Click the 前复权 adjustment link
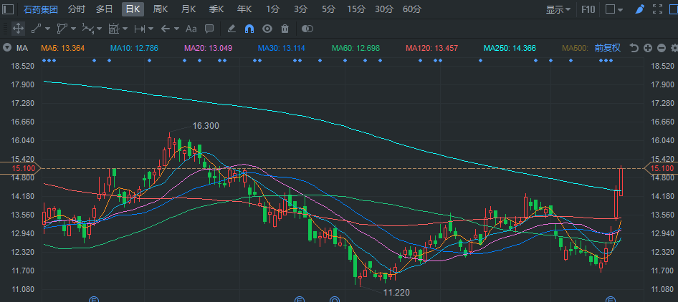The height and width of the screenshot is (302, 678). (608, 48)
